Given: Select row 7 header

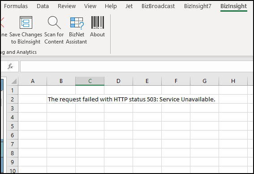Looking at the screenshot, I should 12,144.
